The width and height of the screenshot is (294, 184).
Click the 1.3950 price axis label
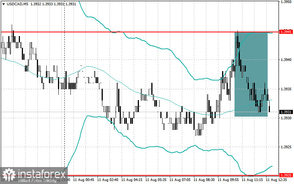[286, 2]
